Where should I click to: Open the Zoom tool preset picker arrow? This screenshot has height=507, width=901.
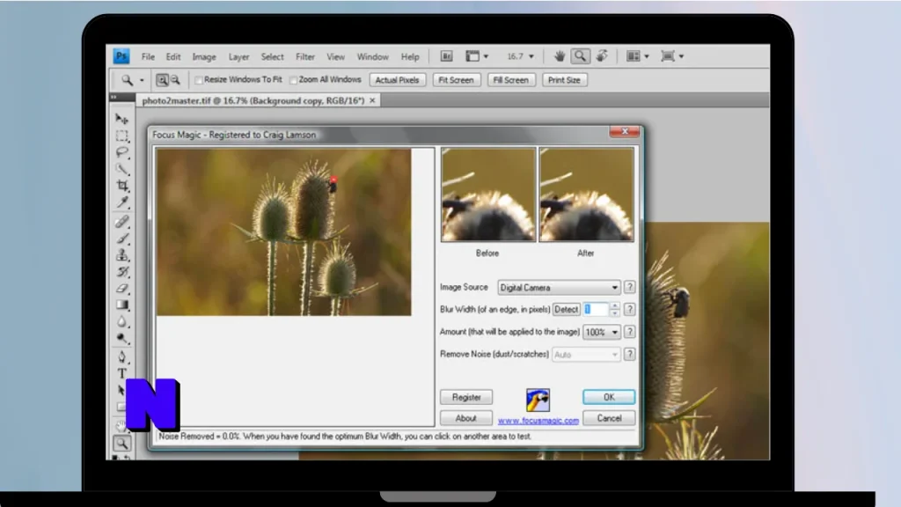[142, 80]
